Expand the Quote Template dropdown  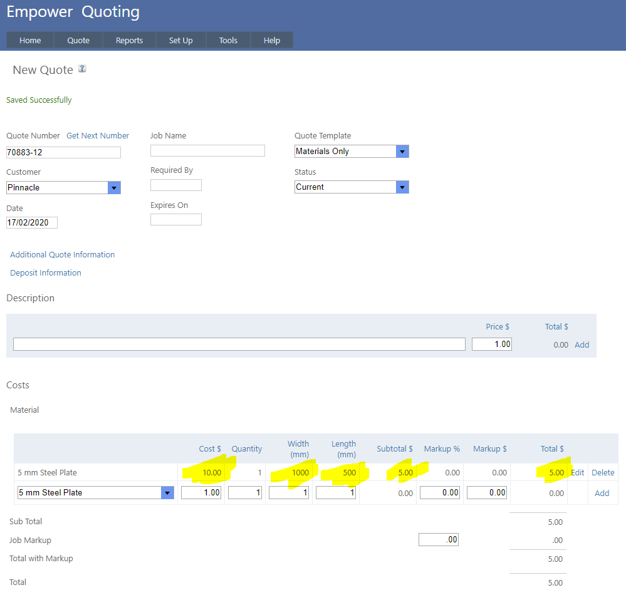coord(402,151)
